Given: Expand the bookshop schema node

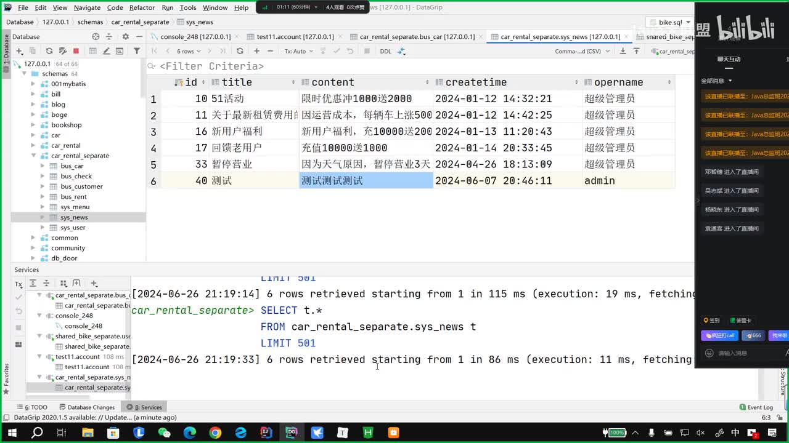Looking at the screenshot, I should coord(33,125).
